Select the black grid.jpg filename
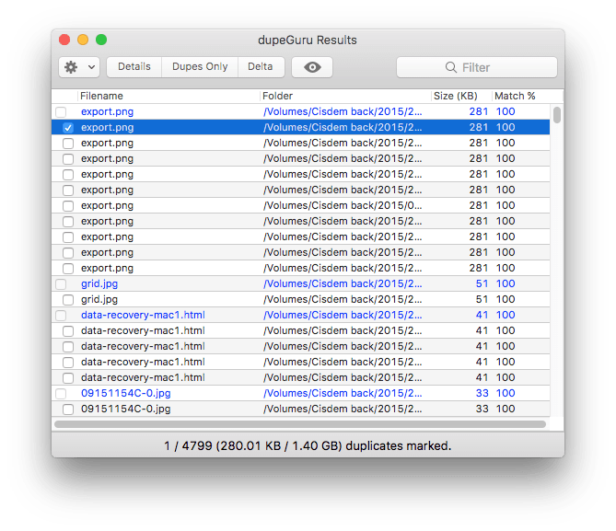The width and height of the screenshot is (616, 531). 99,300
